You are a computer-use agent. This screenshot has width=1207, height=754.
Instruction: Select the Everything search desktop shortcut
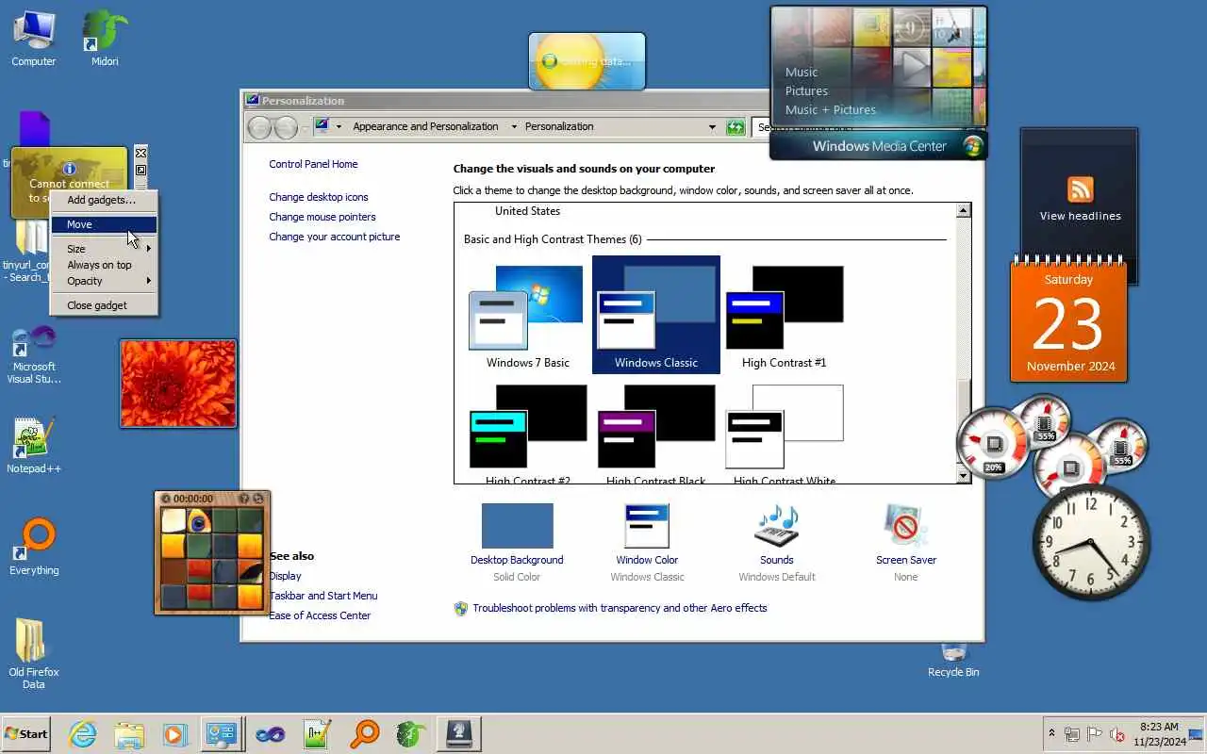[x=34, y=548]
